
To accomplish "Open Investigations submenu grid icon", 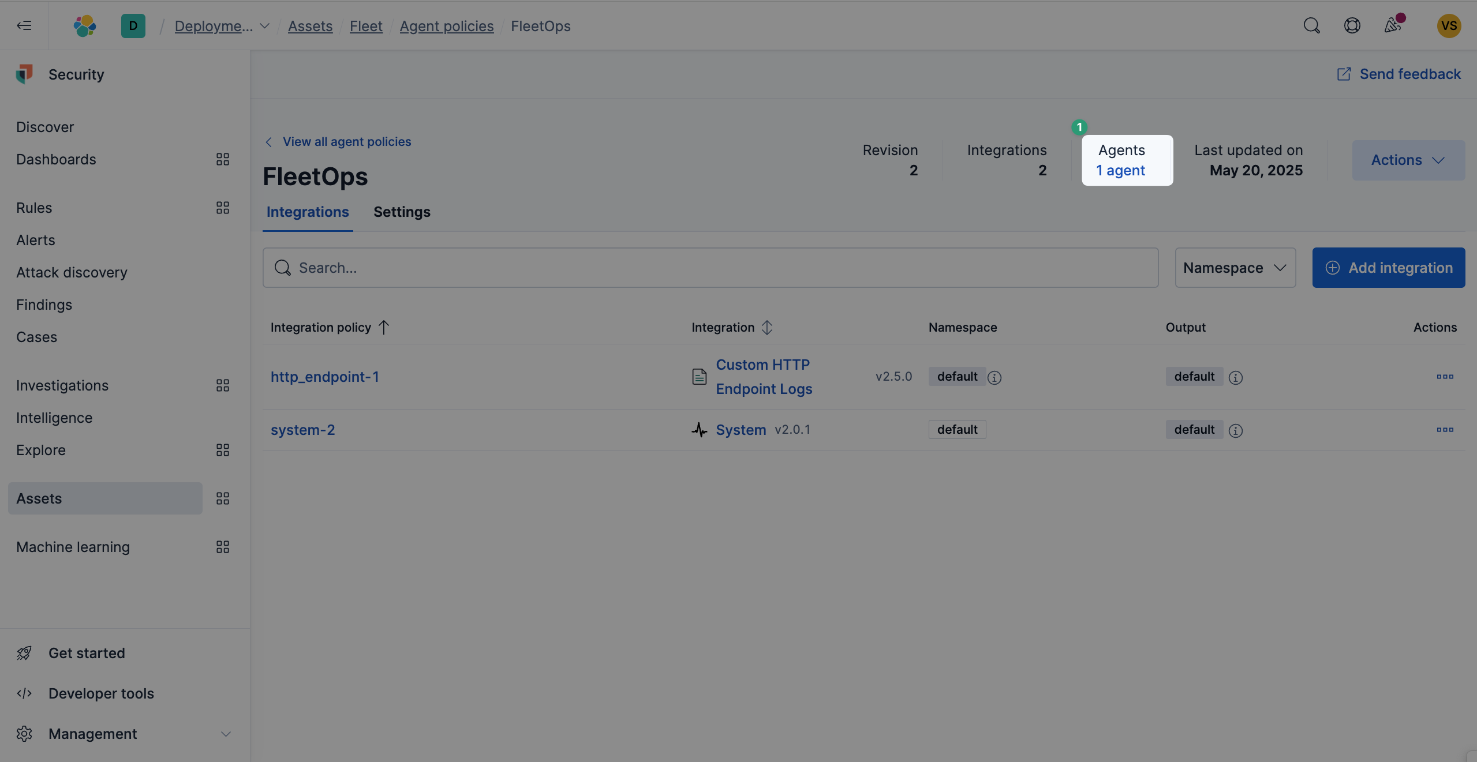I will (x=223, y=385).
